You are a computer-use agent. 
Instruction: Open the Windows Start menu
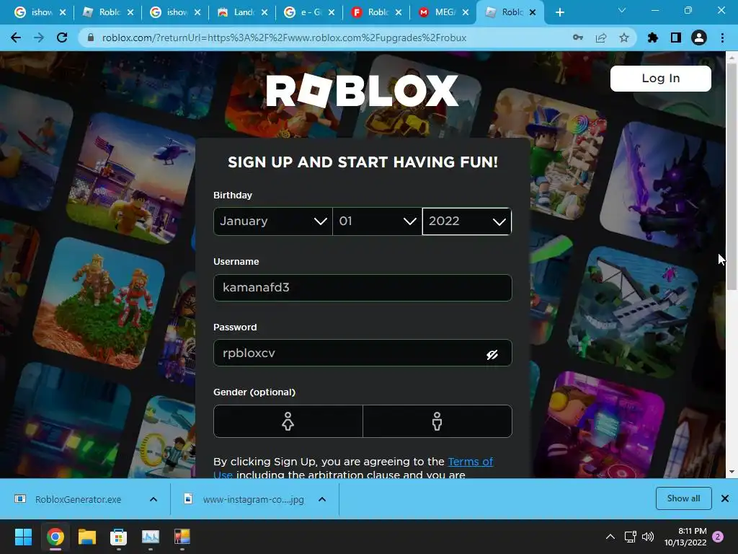pyautogui.click(x=23, y=537)
